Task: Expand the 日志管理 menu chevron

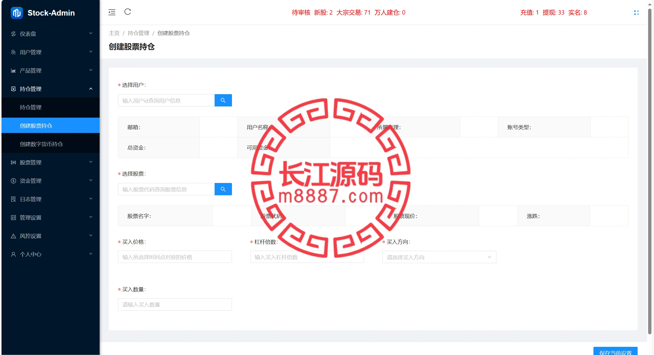Action: (x=91, y=199)
